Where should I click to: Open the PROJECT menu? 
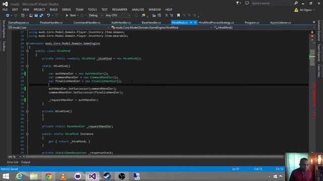pyautogui.click(x=39, y=10)
